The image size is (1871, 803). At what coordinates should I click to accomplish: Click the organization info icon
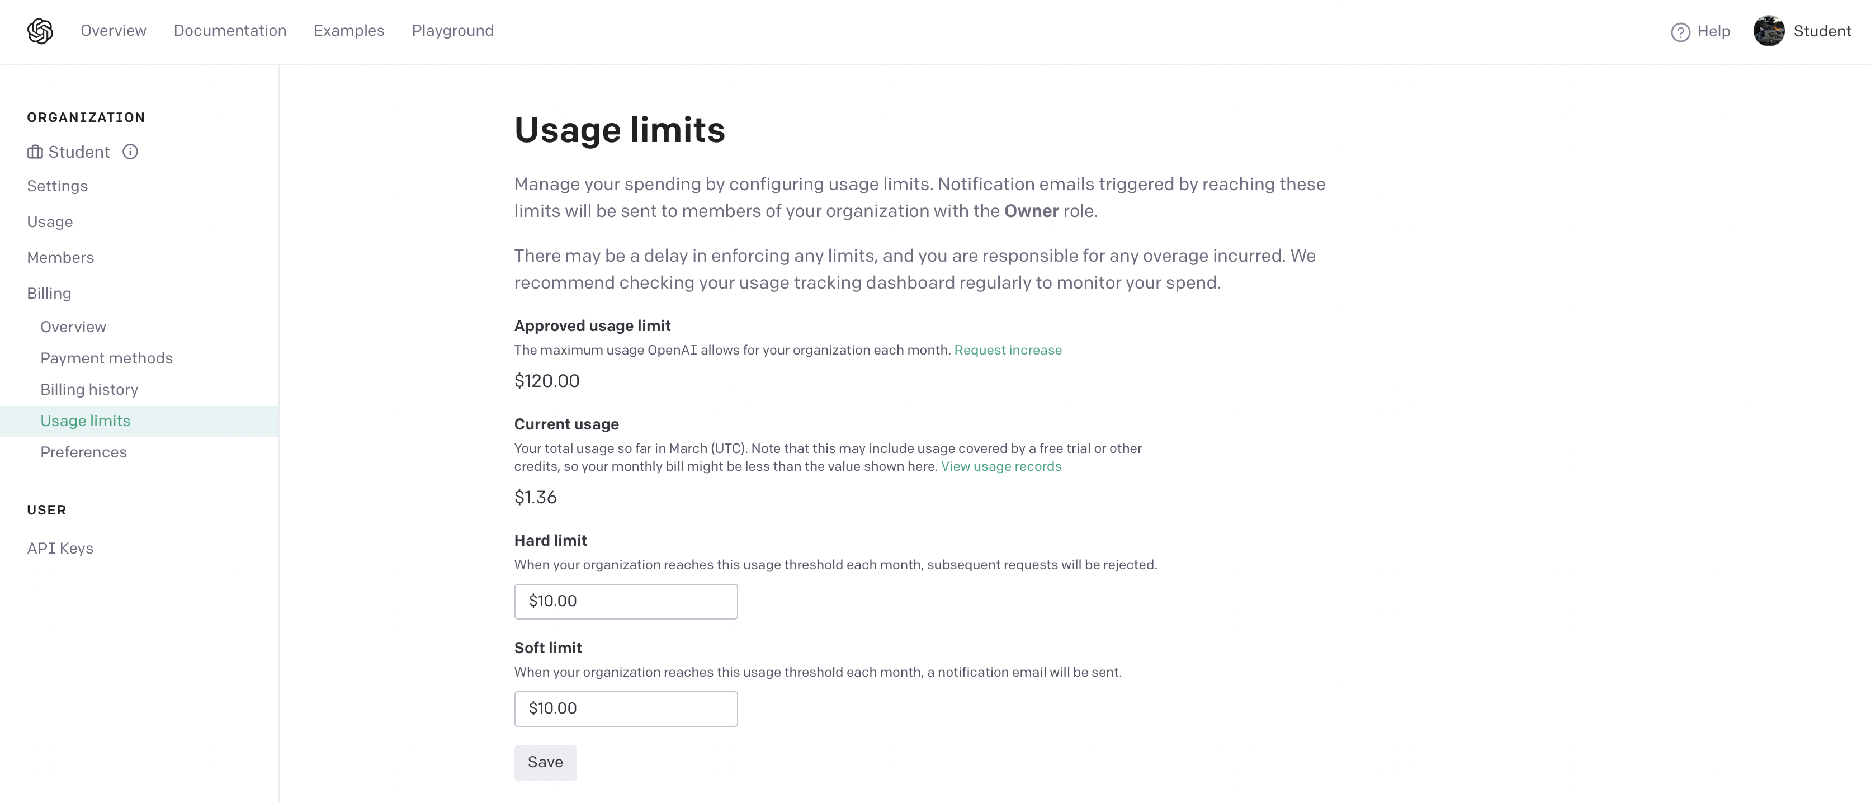point(130,152)
